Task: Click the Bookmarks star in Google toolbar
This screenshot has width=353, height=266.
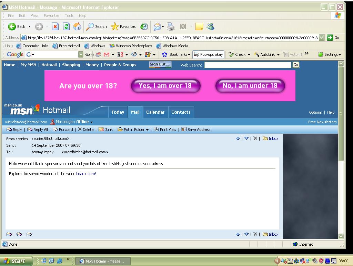Action: [x=164, y=54]
